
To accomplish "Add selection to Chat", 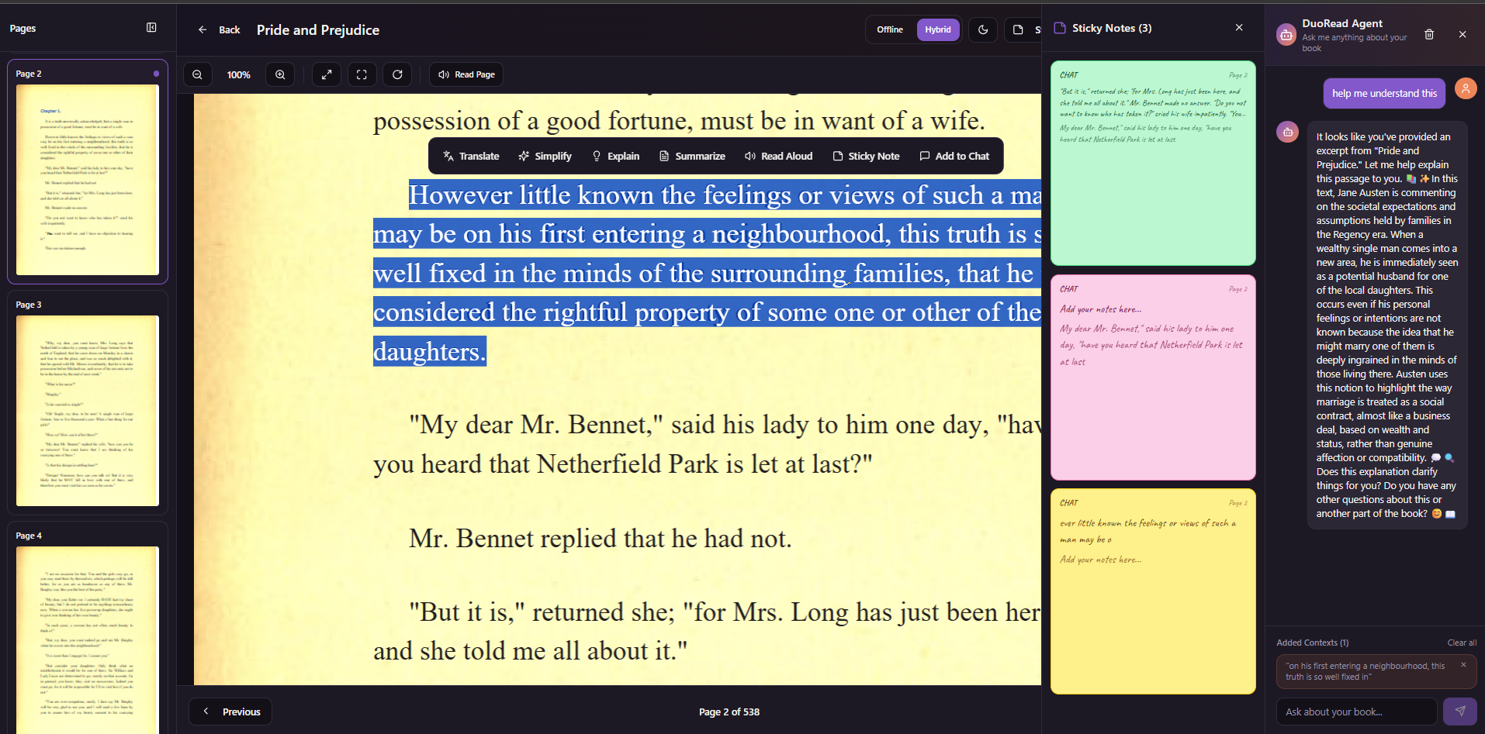I will pyautogui.click(x=954, y=156).
